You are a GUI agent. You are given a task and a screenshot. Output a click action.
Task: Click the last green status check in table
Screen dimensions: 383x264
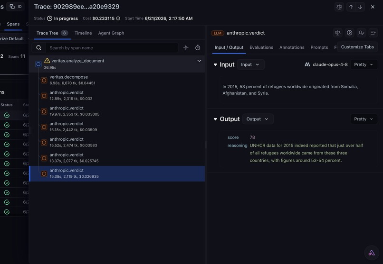click(7, 212)
